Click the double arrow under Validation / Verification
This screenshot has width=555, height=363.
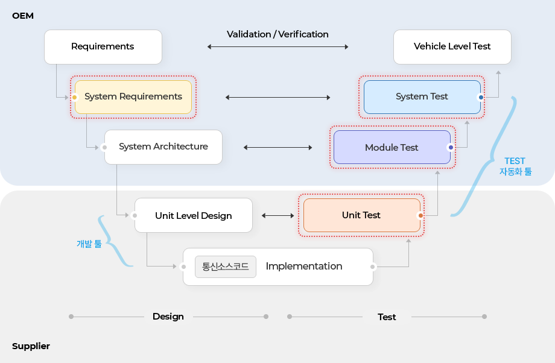pyautogui.click(x=278, y=46)
